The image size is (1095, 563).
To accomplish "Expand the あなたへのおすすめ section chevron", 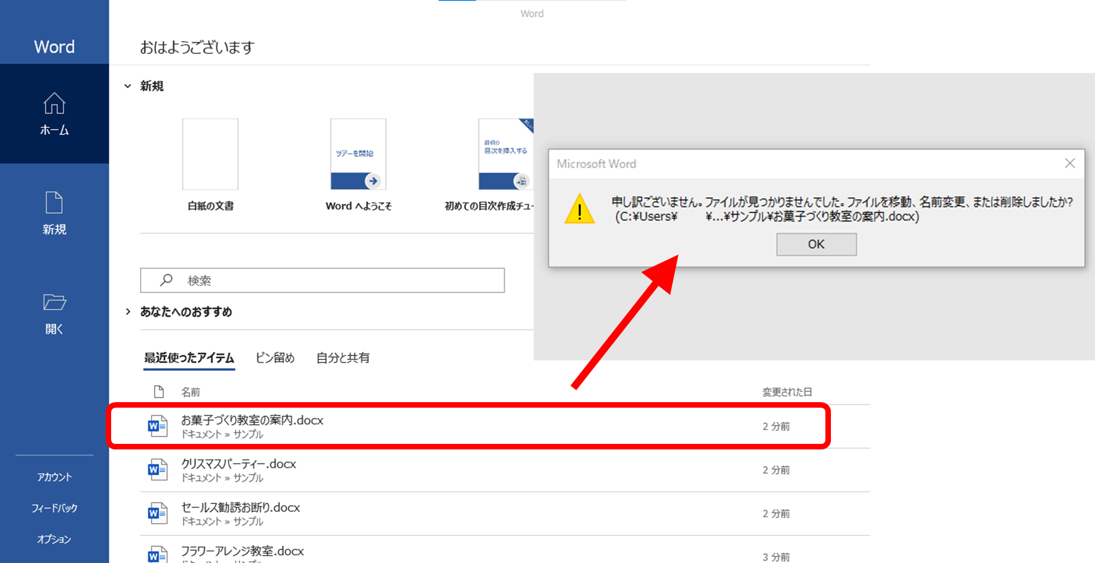I will pos(128,312).
